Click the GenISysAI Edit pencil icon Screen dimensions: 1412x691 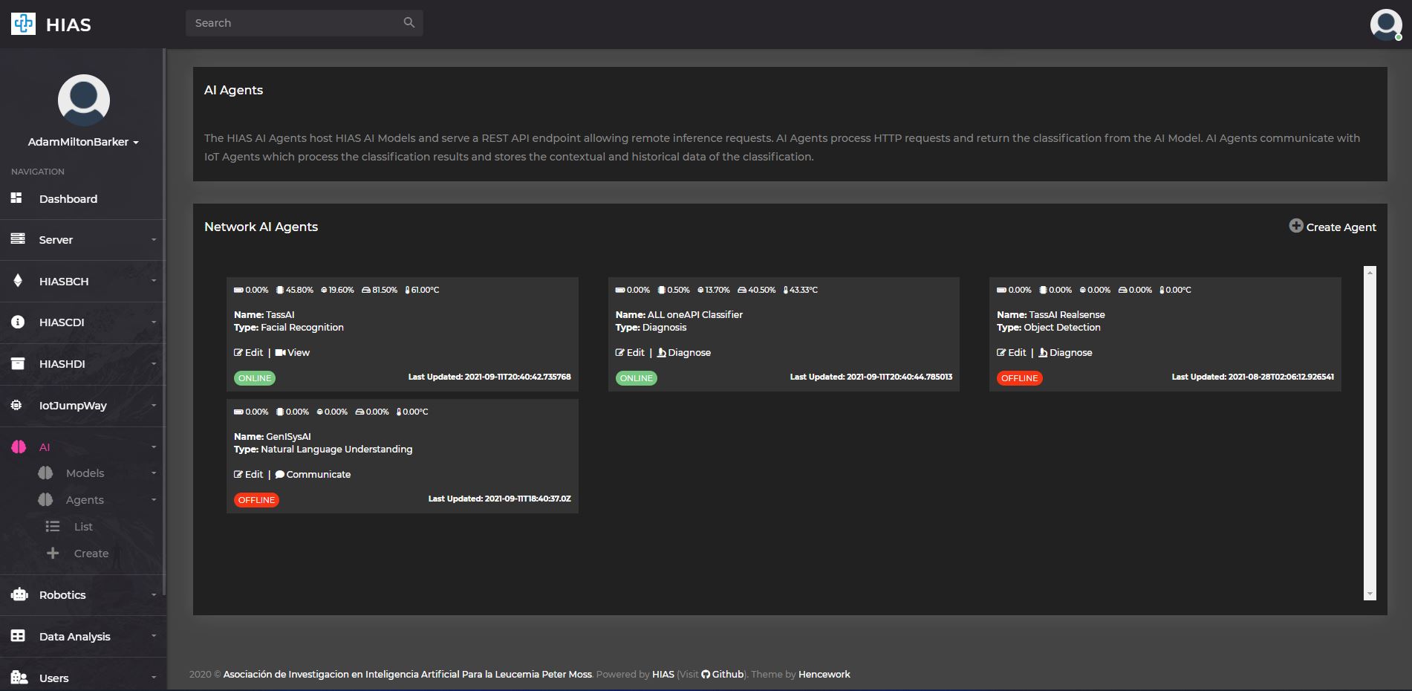(238, 475)
